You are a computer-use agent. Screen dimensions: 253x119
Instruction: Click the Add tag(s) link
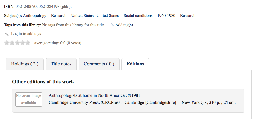pyautogui.click(x=124, y=25)
